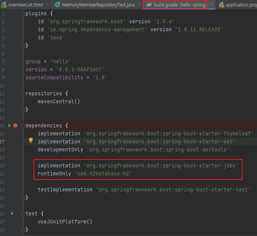The image size is (257, 236).
Task: Click the '1.8' compatibility value
Action: pos(100,77)
